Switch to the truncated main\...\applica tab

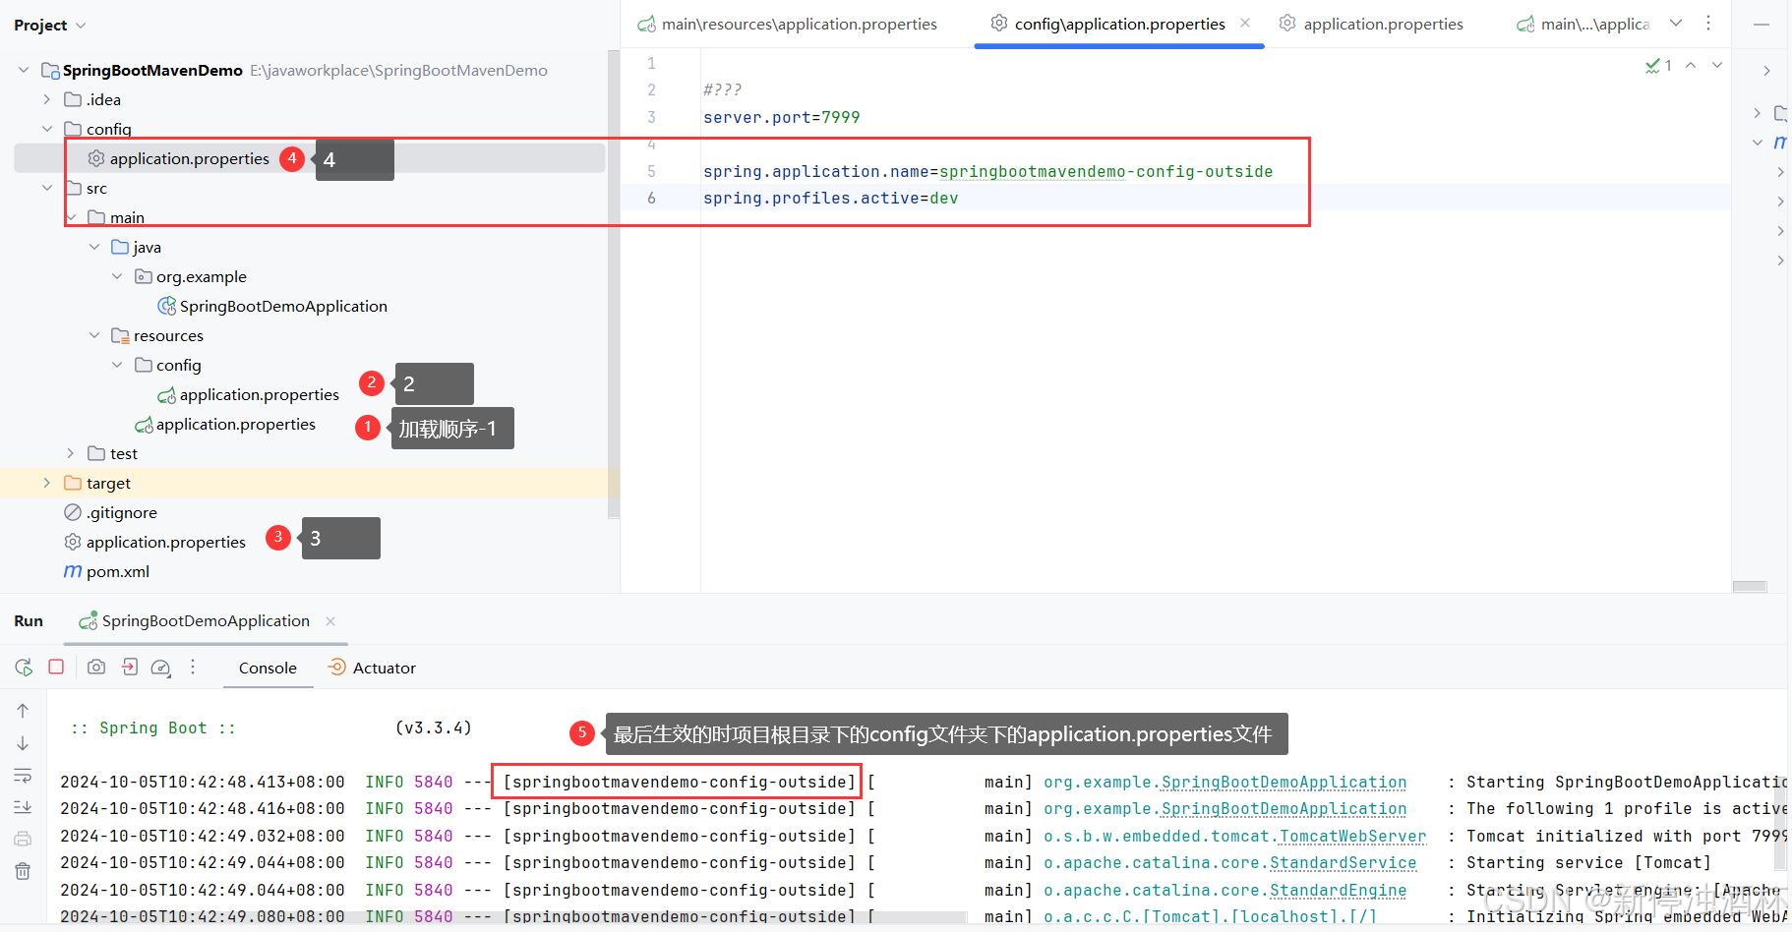coord(1583,24)
